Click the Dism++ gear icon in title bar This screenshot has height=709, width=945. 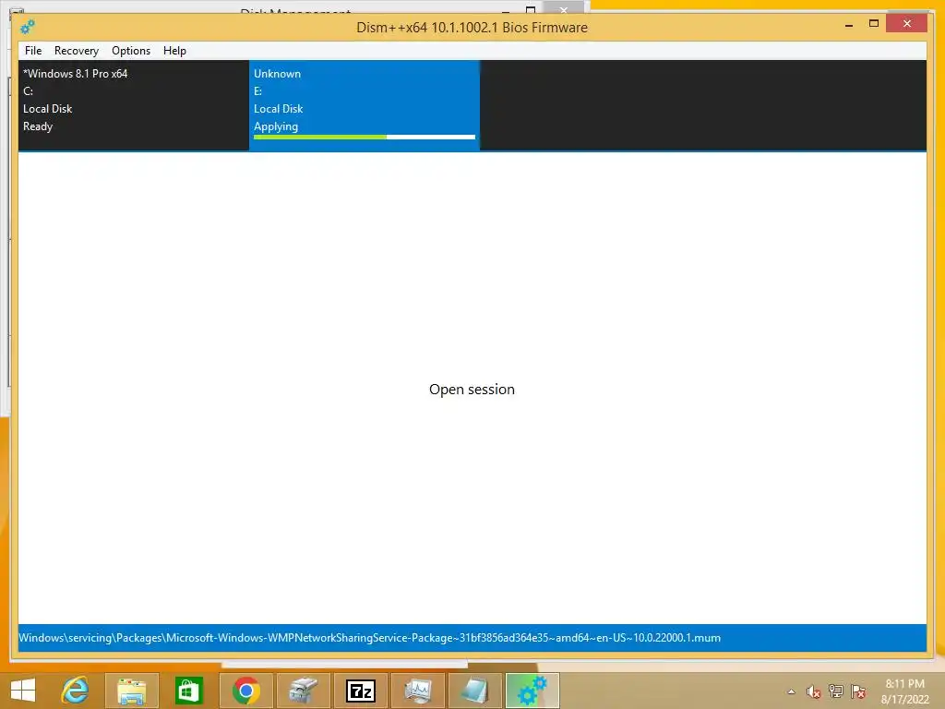click(27, 27)
